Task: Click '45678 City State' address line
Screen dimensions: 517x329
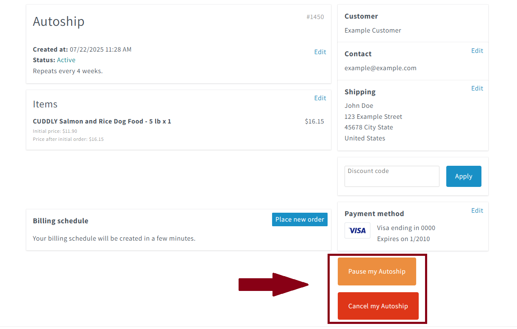Action: click(369, 127)
